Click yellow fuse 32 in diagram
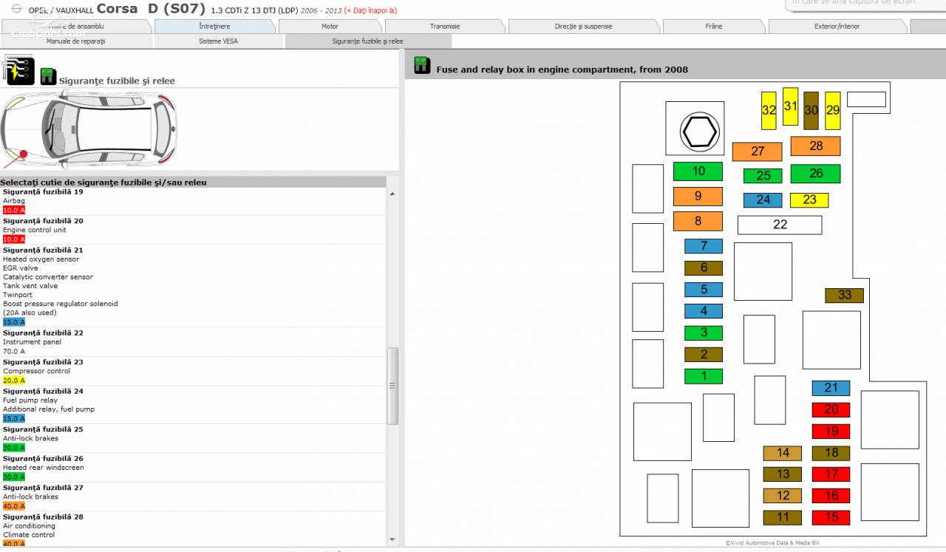The width and height of the screenshot is (946, 552). click(769, 110)
